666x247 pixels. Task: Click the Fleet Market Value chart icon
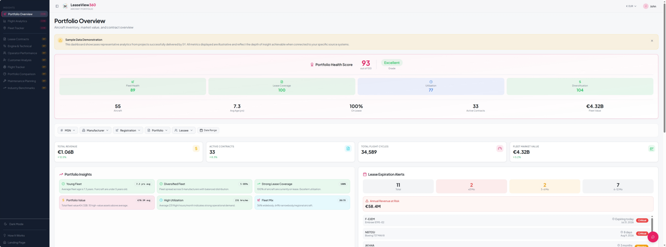(651, 149)
